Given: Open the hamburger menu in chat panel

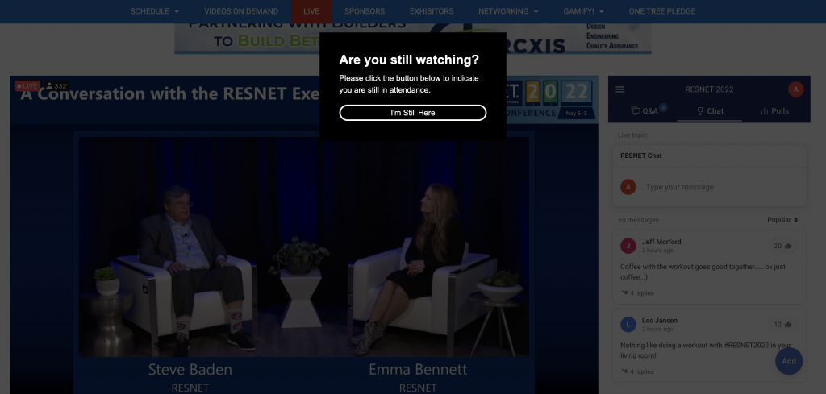Looking at the screenshot, I should (x=620, y=89).
